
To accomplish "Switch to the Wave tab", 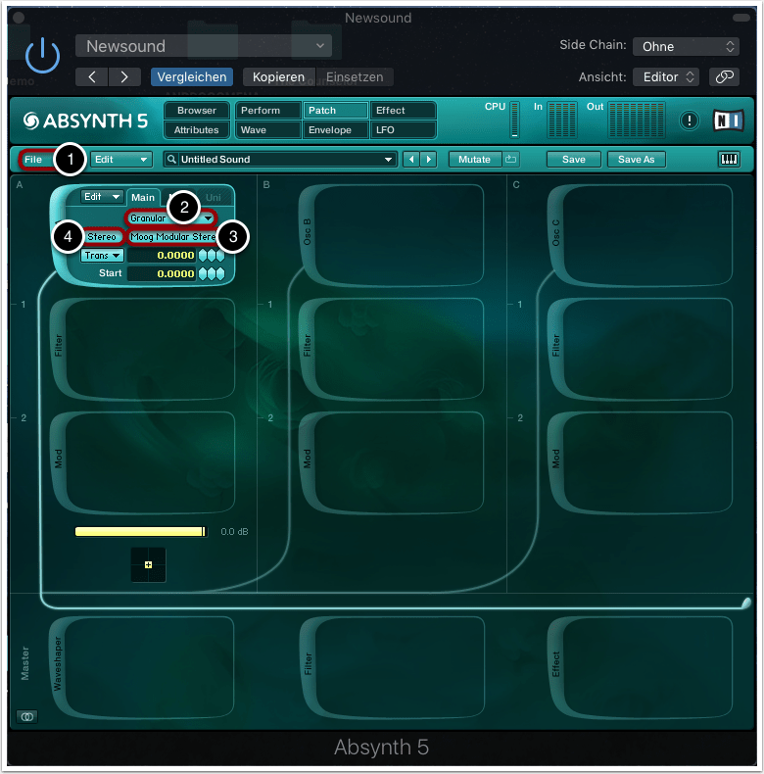I will 268,130.
